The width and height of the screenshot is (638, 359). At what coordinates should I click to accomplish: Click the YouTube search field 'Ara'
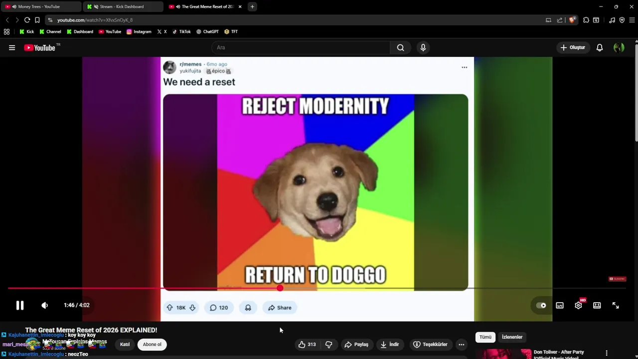(302, 47)
